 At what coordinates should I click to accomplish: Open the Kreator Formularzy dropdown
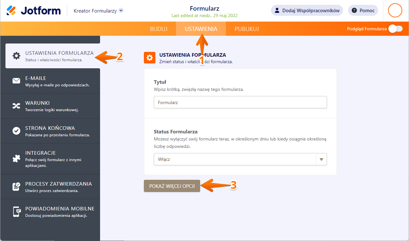(x=98, y=11)
